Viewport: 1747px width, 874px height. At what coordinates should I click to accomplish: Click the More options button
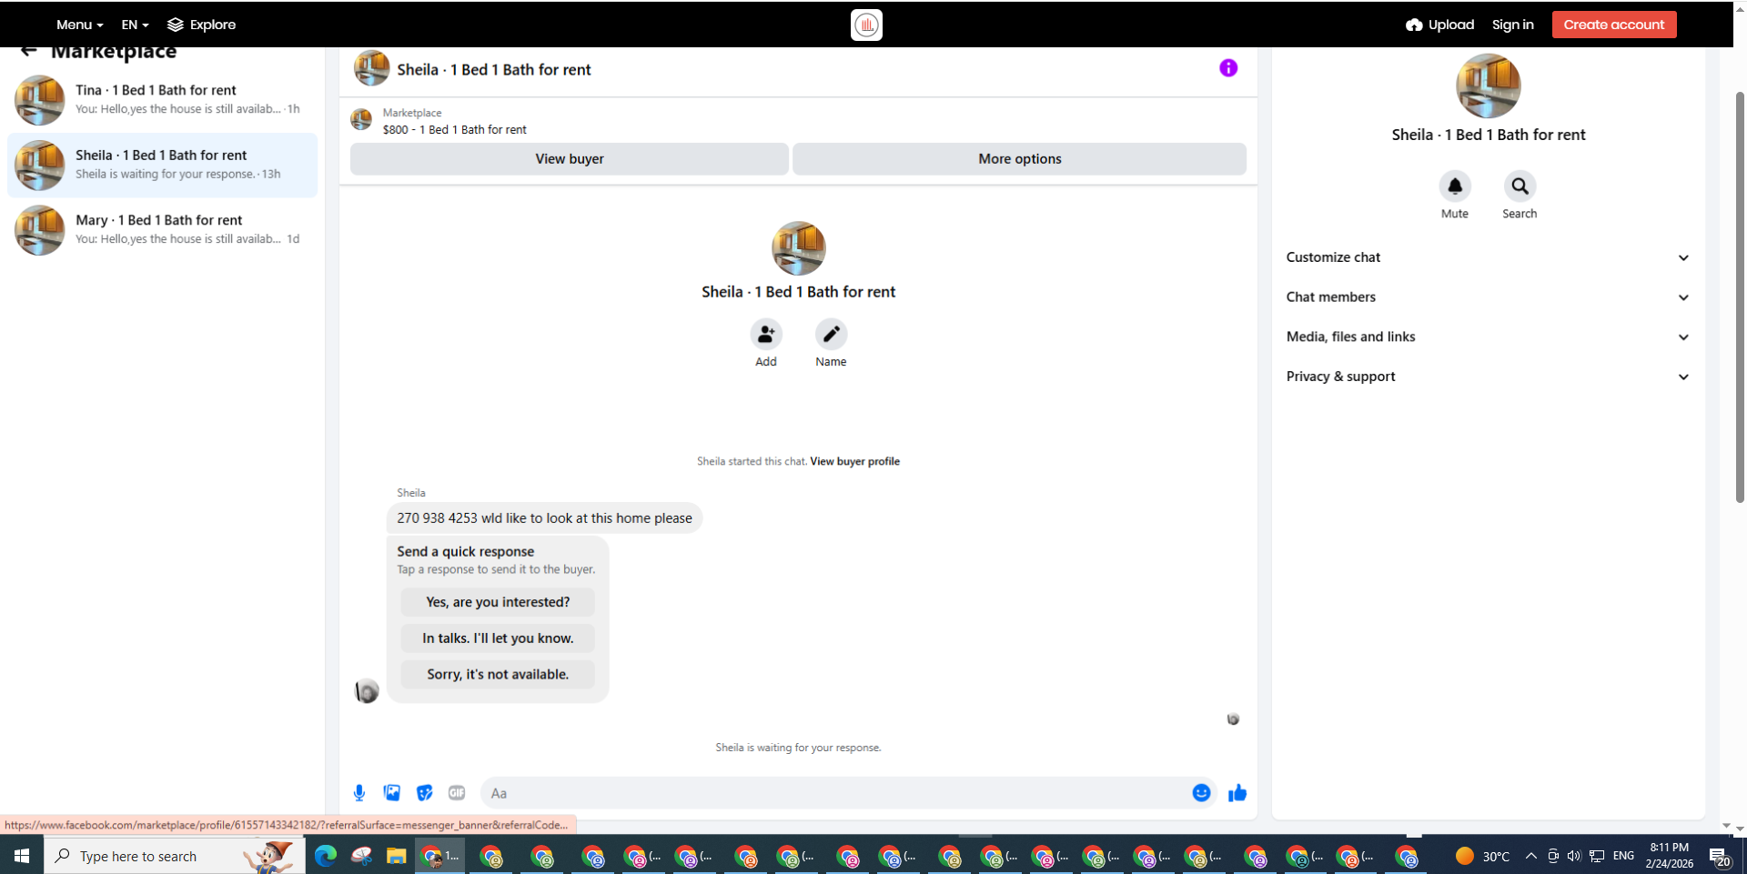(1019, 159)
